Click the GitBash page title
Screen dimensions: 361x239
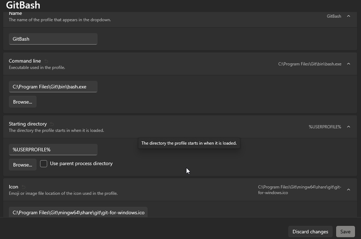click(22, 5)
